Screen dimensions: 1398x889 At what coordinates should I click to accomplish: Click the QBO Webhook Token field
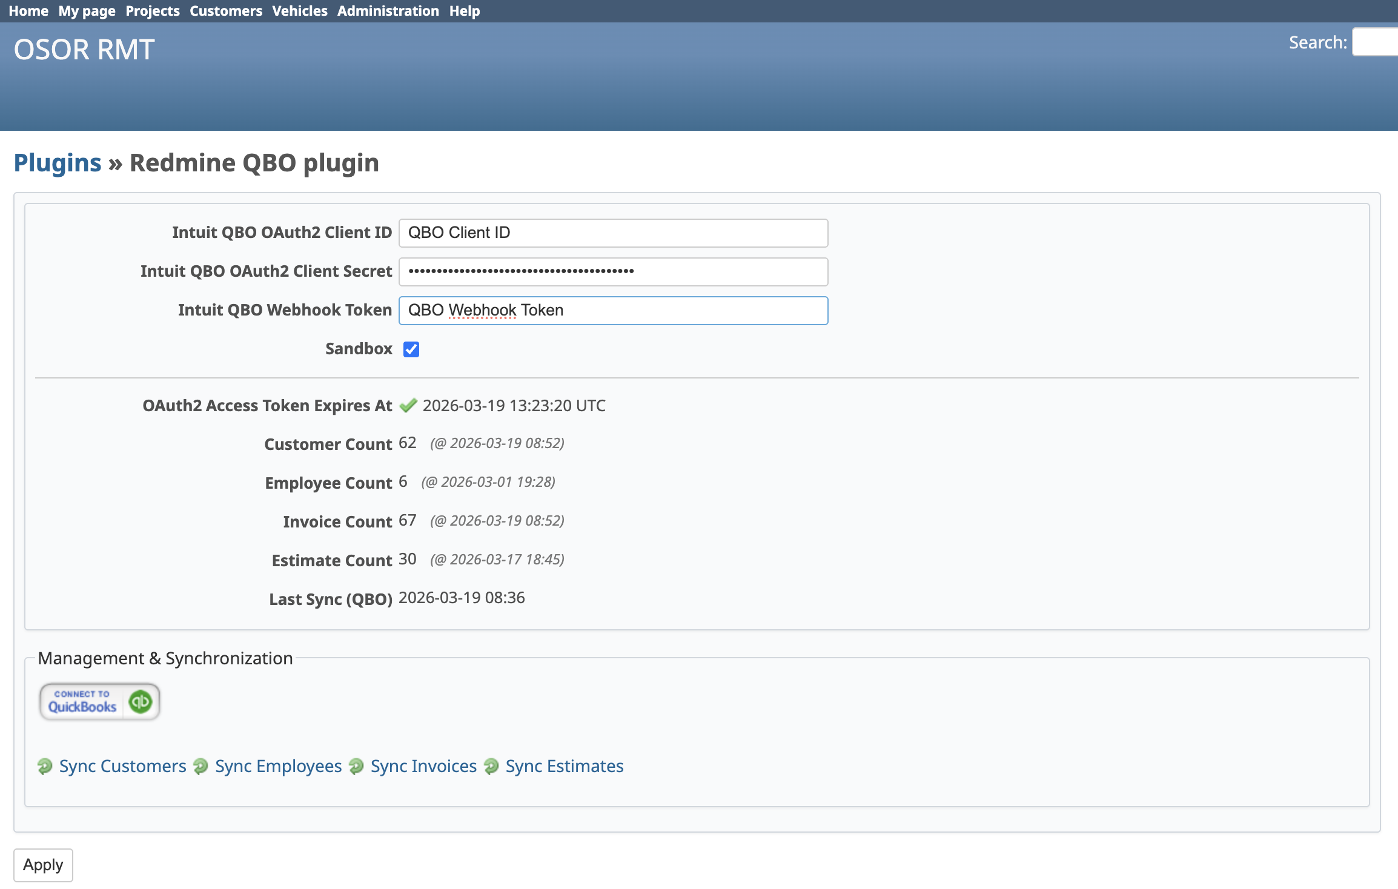click(x=613, y=311)
